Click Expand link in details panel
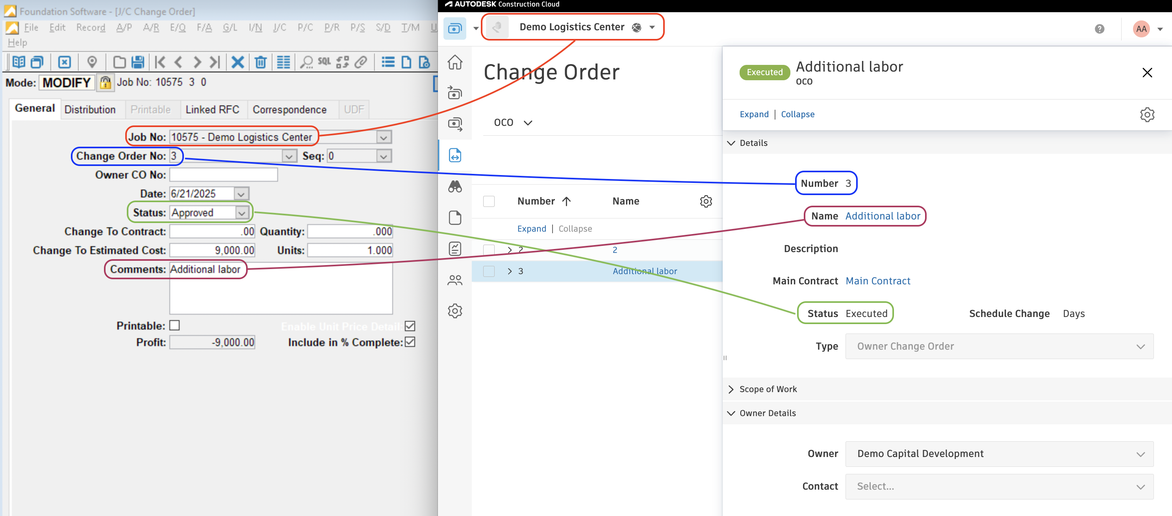1172x516 pixels. click(754, 114)
